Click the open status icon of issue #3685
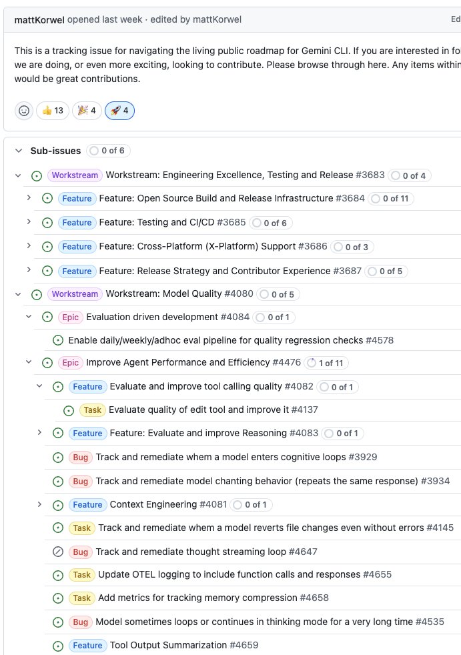This screenshot has width=461, height=655. click(x=47, y=223)
